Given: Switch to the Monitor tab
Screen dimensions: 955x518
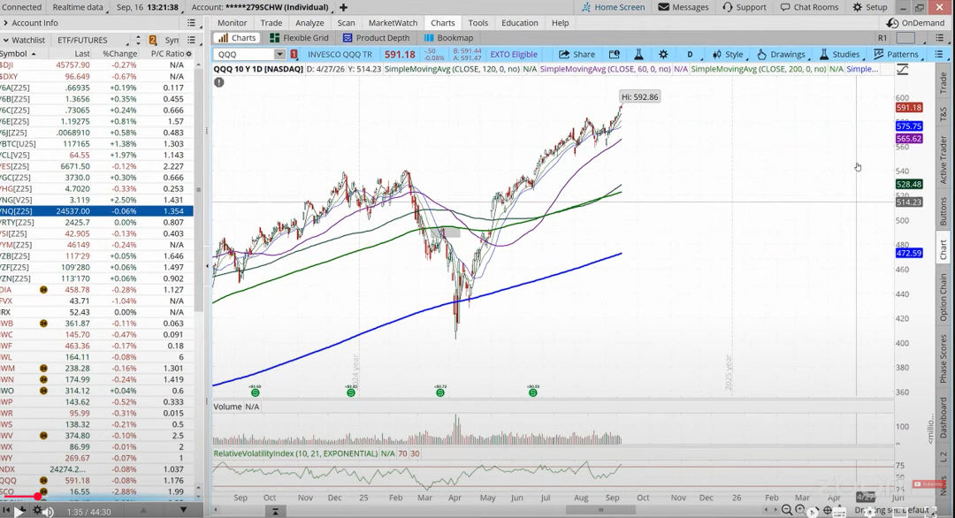Looking at the screenshot, I should 232,23.
